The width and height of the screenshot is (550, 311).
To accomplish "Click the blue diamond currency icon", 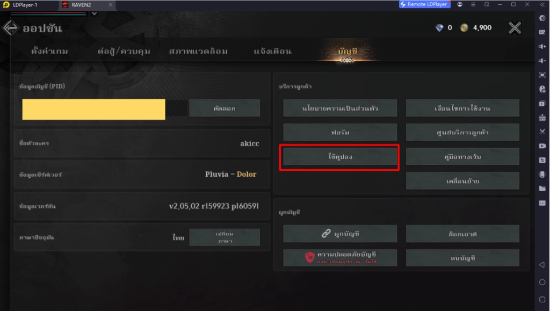I will [439, 28].
